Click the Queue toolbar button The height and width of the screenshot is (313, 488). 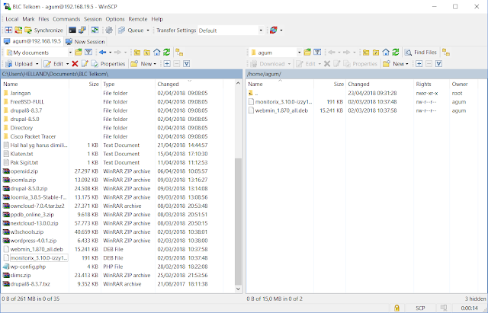tap(131, 30)
